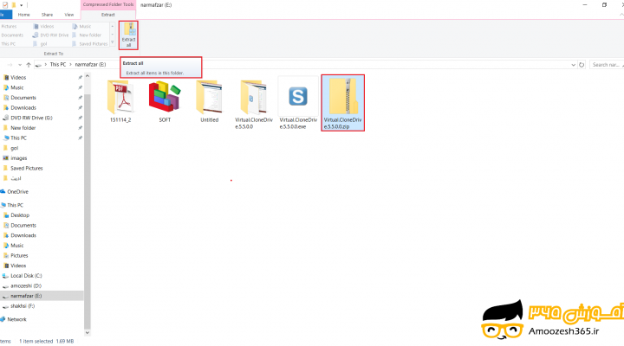Choose Videos as extract destination in ribbon
The height and width of the screenshot is (346, 624).
(43, 26)
